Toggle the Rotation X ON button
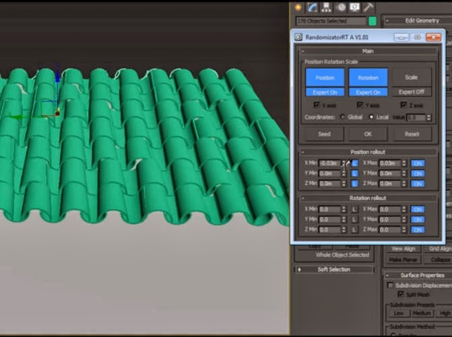Image resolution: width=452 pixels, height=337 pixels. [x=418, y=209]
